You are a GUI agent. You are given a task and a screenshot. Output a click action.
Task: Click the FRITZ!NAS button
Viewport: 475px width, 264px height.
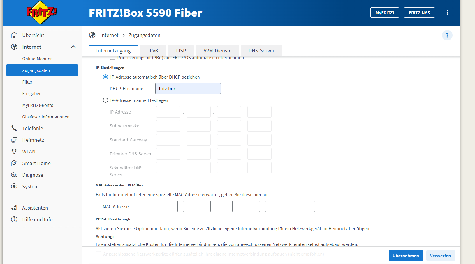pos(419,13)
